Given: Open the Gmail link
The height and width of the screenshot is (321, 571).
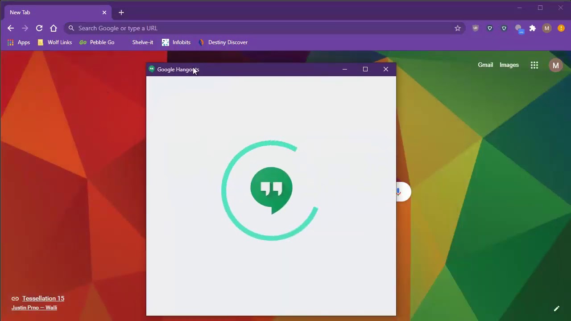Looking at the screenshot, I should (x=485, y=65).
